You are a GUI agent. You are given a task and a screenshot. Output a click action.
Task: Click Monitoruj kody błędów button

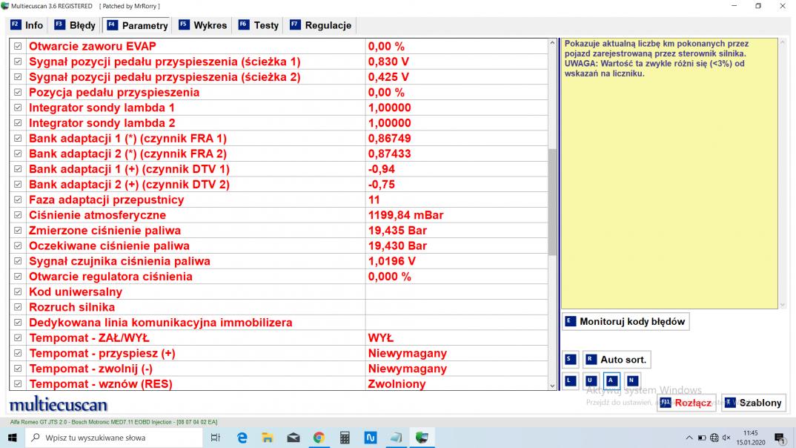[x=626, y=322]
